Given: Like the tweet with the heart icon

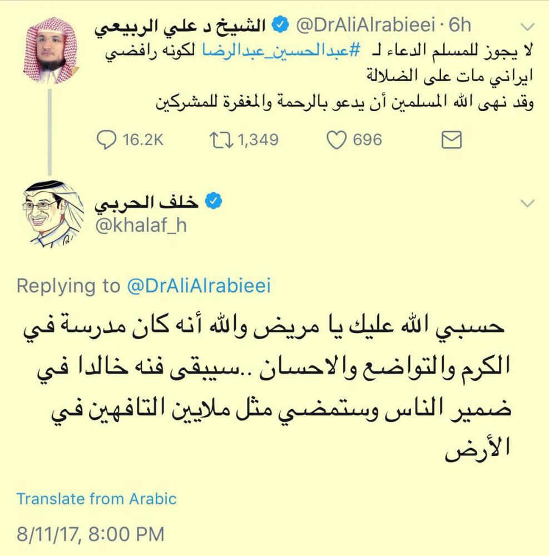Looking at the screenshot, I should coord(336,140).
